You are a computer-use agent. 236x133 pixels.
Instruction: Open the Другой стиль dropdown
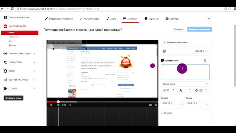tap(185, 84)
